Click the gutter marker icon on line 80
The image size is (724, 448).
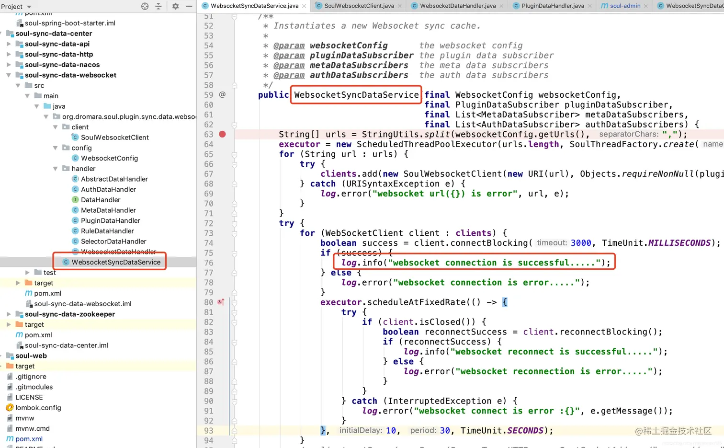pos(221,302)
